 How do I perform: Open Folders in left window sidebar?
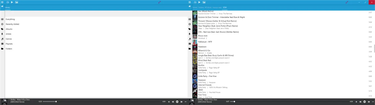click(x=94, y=49)
